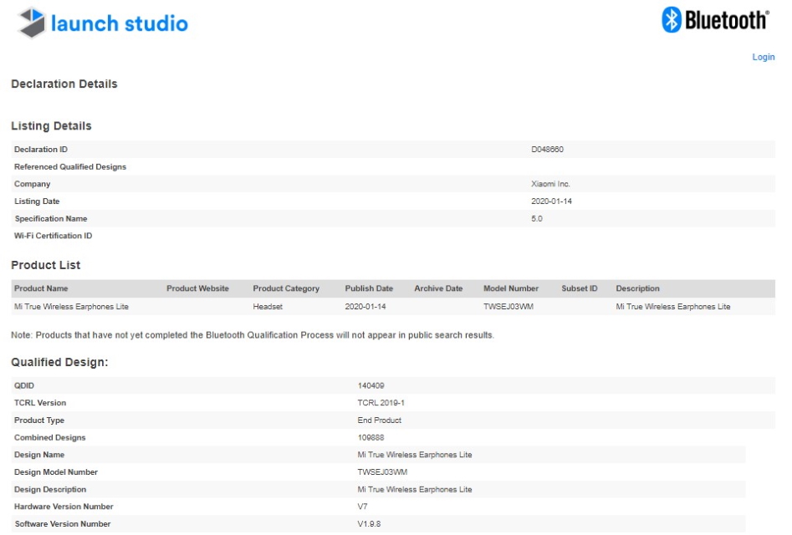Click the Listing Date value 2020-01-14
Viewport: 792px width, 535px height.
pos(551,201)
